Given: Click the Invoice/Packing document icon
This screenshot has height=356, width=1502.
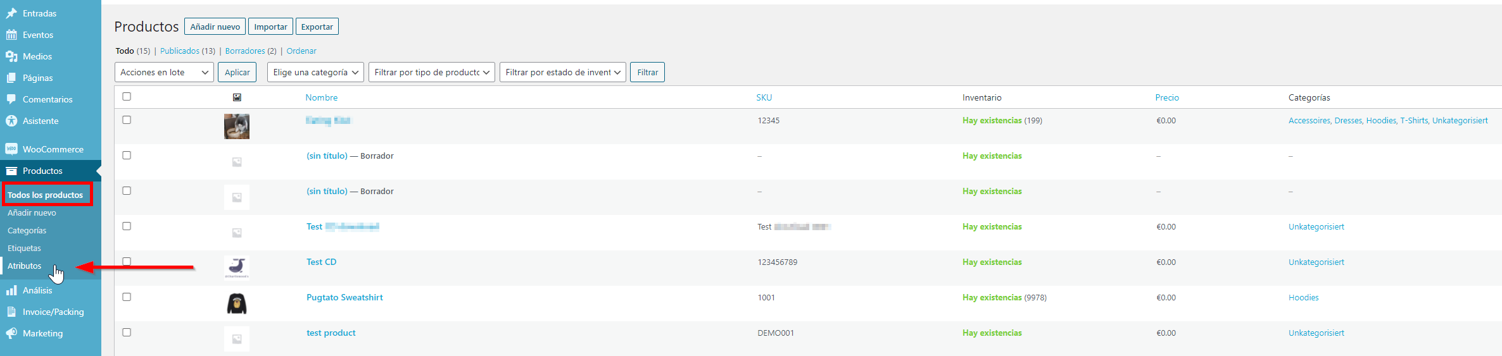Looking at the screenshot, I should coord(11,312).
